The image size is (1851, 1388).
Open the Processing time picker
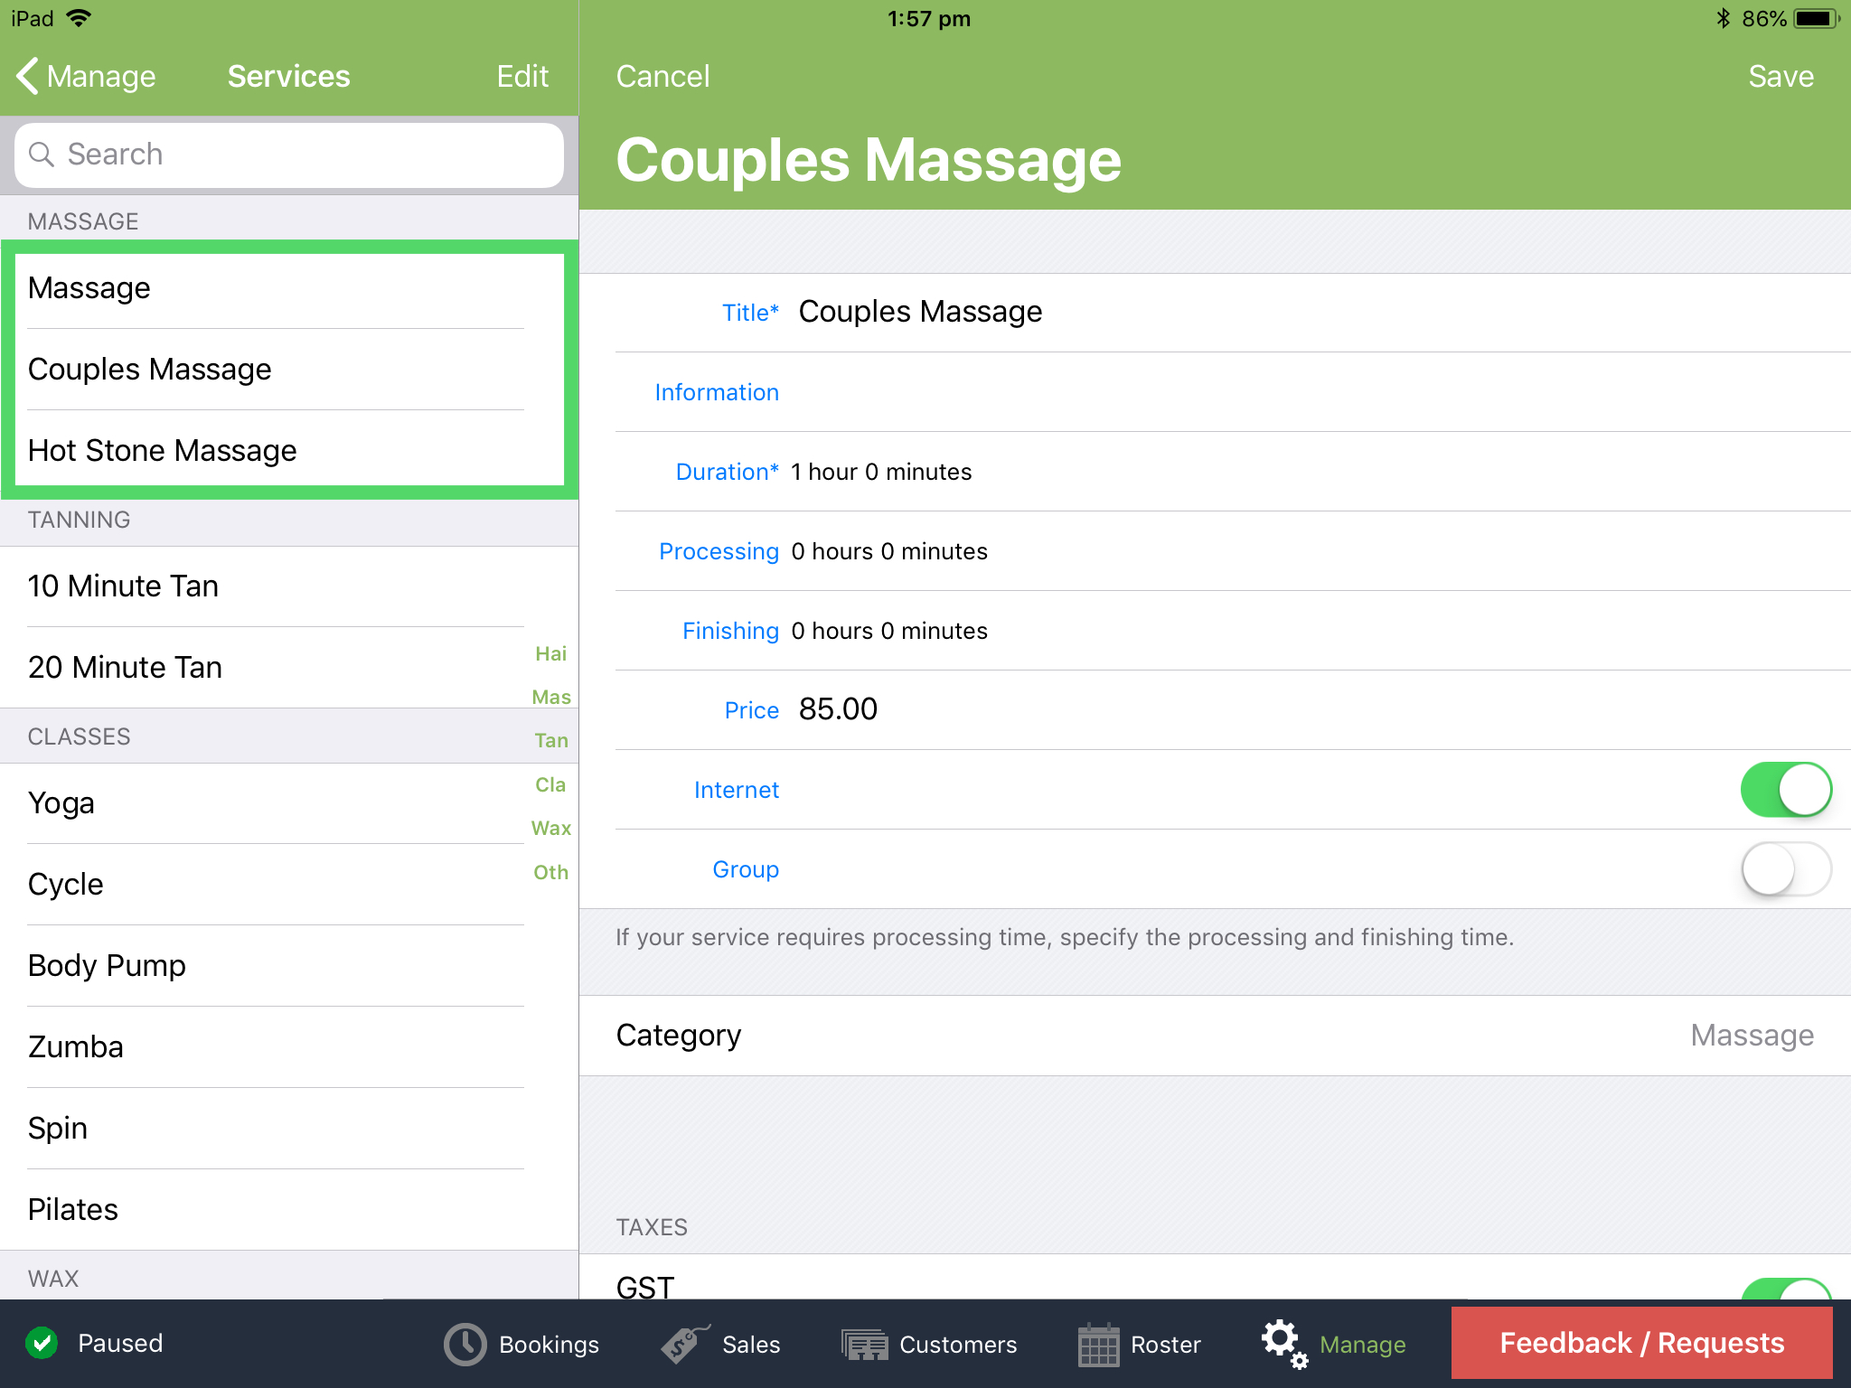pyautogui.click(x=889, y=551)
